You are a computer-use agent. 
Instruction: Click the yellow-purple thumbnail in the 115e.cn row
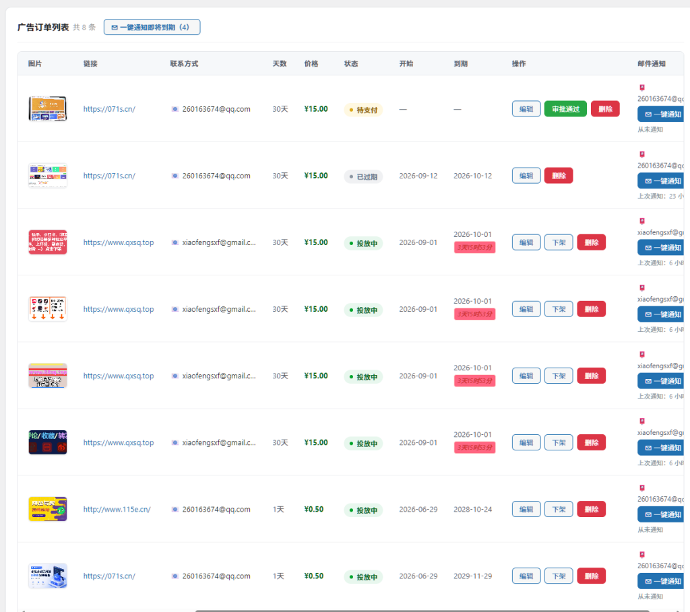coord(48,509)
